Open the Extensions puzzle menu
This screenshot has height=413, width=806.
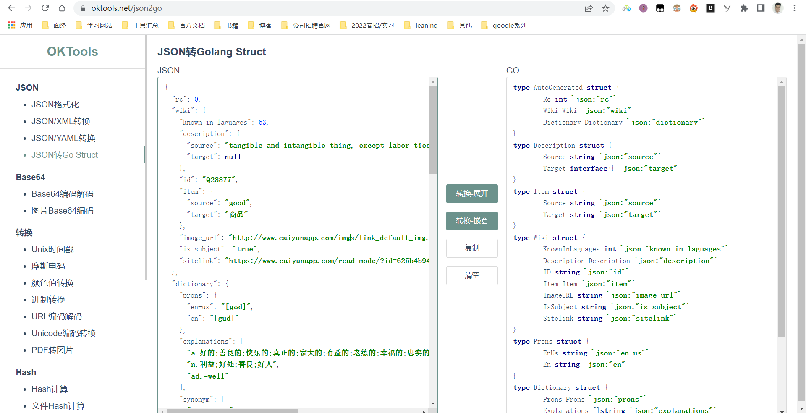click(x=744, y=8)
